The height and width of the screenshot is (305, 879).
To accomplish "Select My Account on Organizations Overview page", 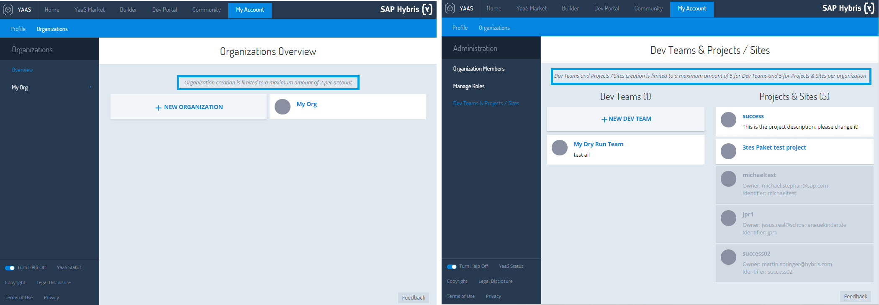I will tap(250, 10).
